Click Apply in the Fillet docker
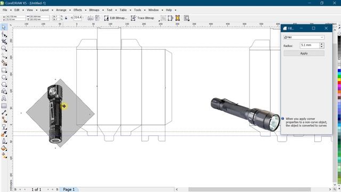Viewport: 341px width, 192px height. pyautogui.click(x=304, y=53)
